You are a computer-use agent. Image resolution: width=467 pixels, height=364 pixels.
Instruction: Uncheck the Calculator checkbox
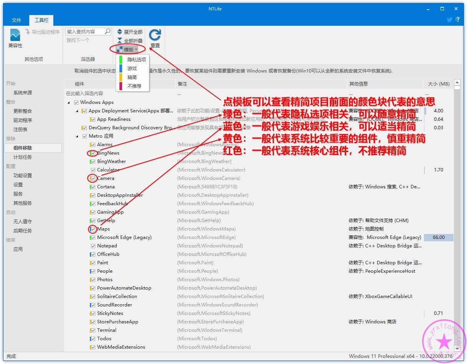[x=93, y=170]
